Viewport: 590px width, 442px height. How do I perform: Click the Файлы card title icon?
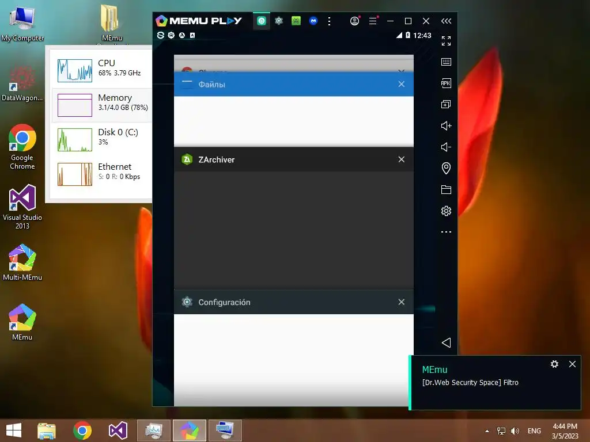coord(187,83)
